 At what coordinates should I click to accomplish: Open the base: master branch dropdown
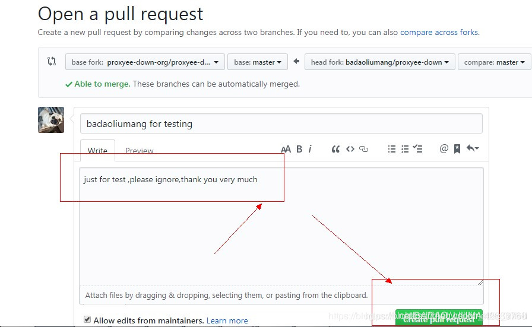coord(258,62)
